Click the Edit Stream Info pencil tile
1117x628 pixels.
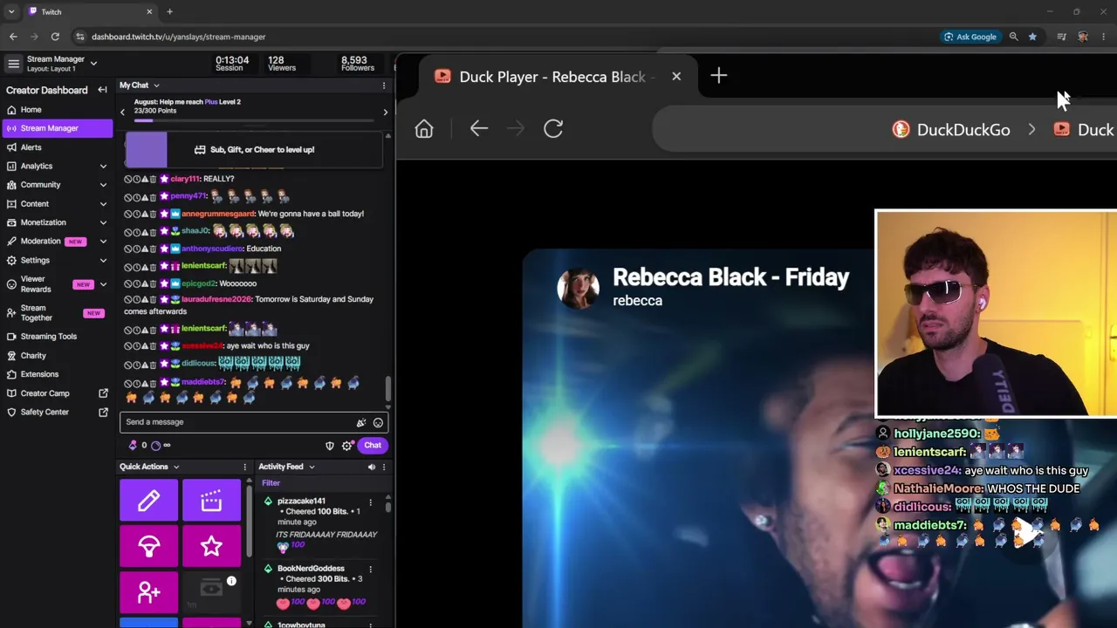click(149, 500)
